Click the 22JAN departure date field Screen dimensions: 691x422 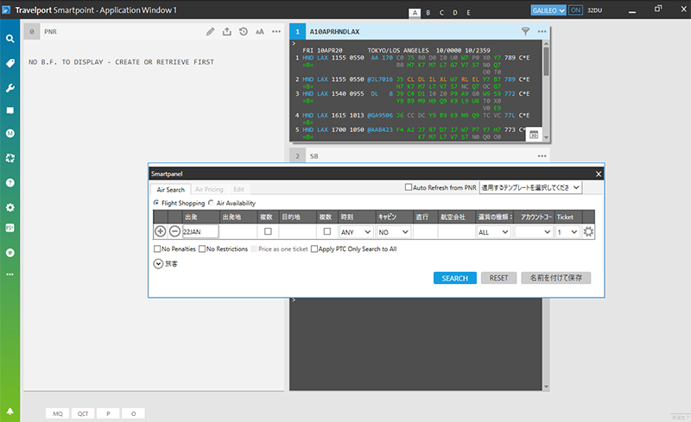click(200, 231)
